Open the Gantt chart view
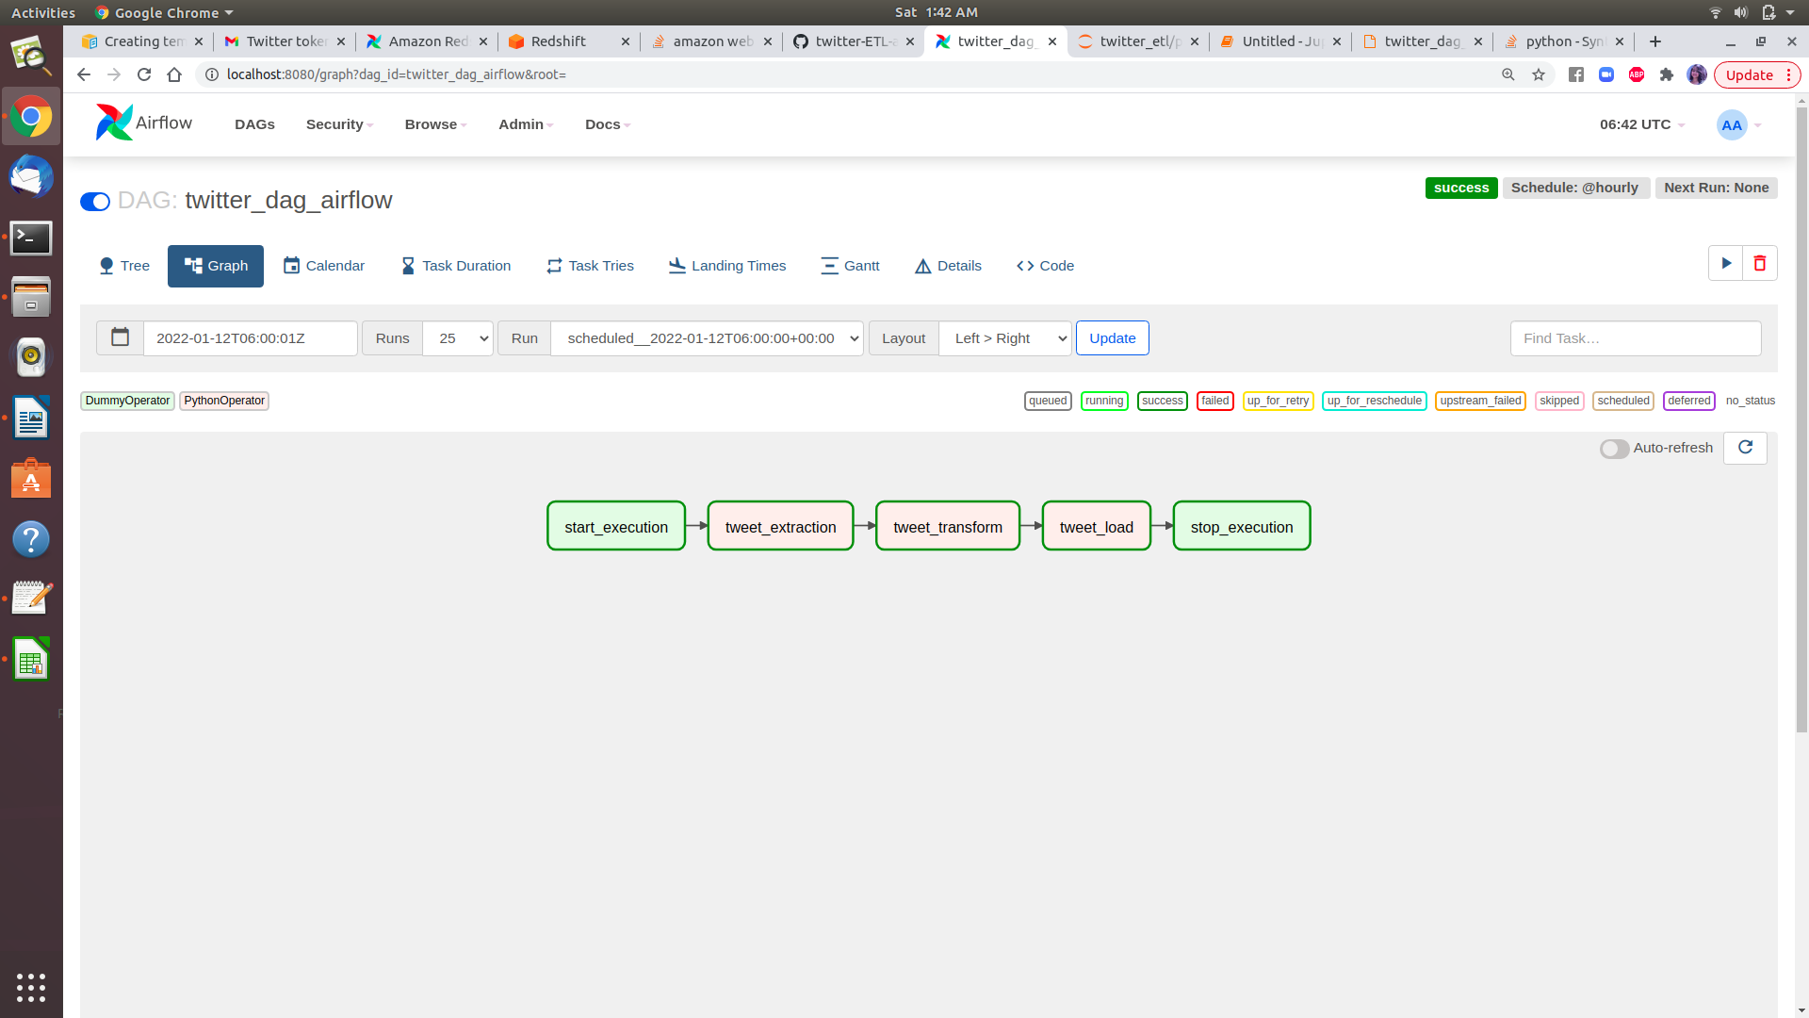This screenshot has height=1018, width=1809. [x=850, y=266]
